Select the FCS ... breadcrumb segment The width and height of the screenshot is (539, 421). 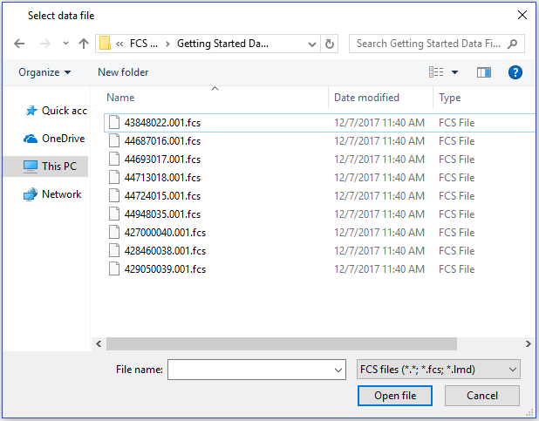click(x=144, y=44)
